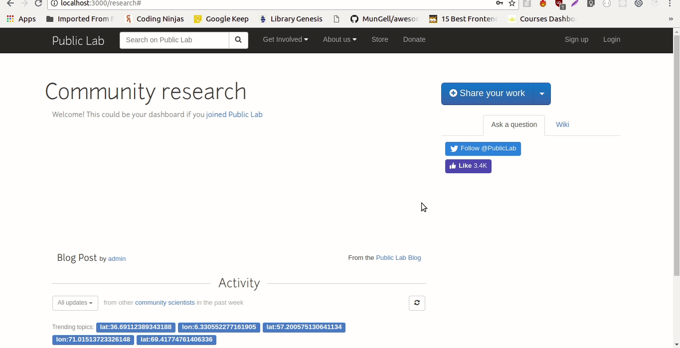
Task: Open the purple feather extension icon
Action: pos(575,3)
